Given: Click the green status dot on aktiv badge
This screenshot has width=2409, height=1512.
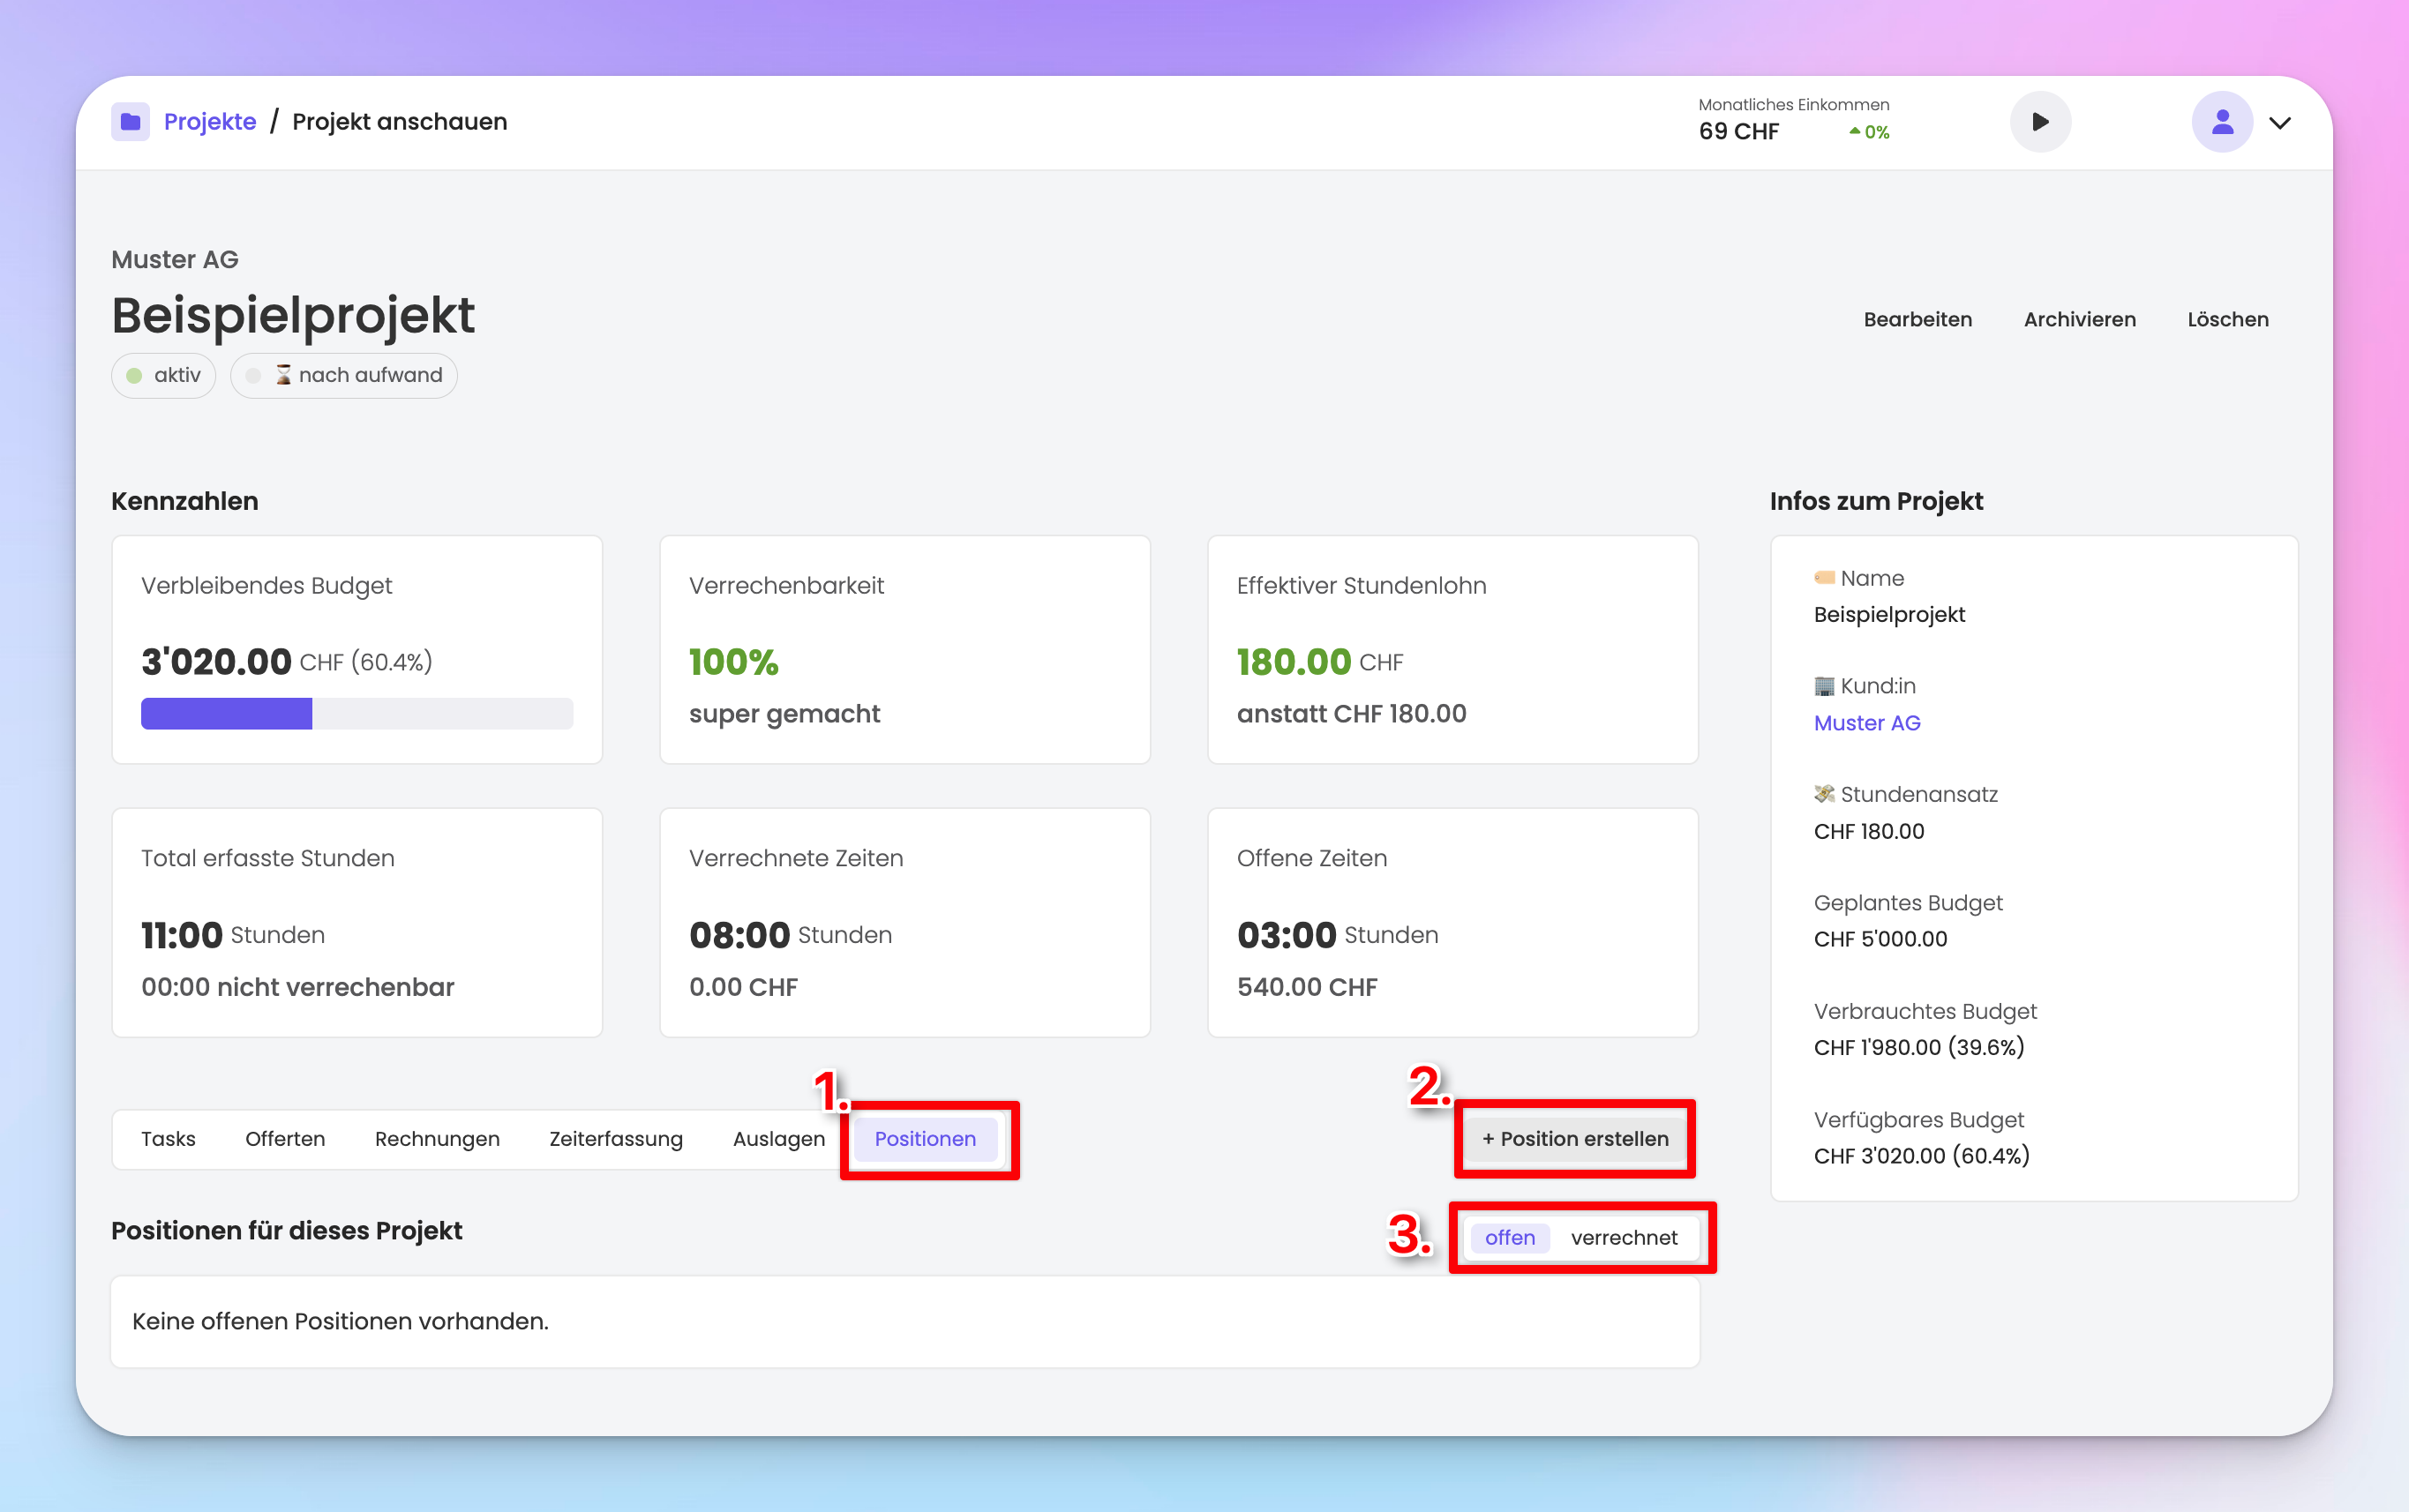Looking at the screenshot, I should 134,376.
